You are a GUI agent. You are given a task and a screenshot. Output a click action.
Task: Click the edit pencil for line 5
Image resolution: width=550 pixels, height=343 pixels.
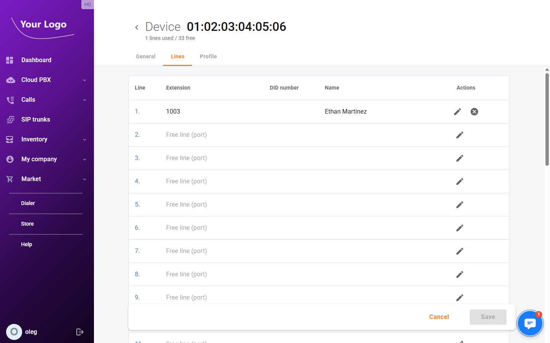[x=459, y=205]
